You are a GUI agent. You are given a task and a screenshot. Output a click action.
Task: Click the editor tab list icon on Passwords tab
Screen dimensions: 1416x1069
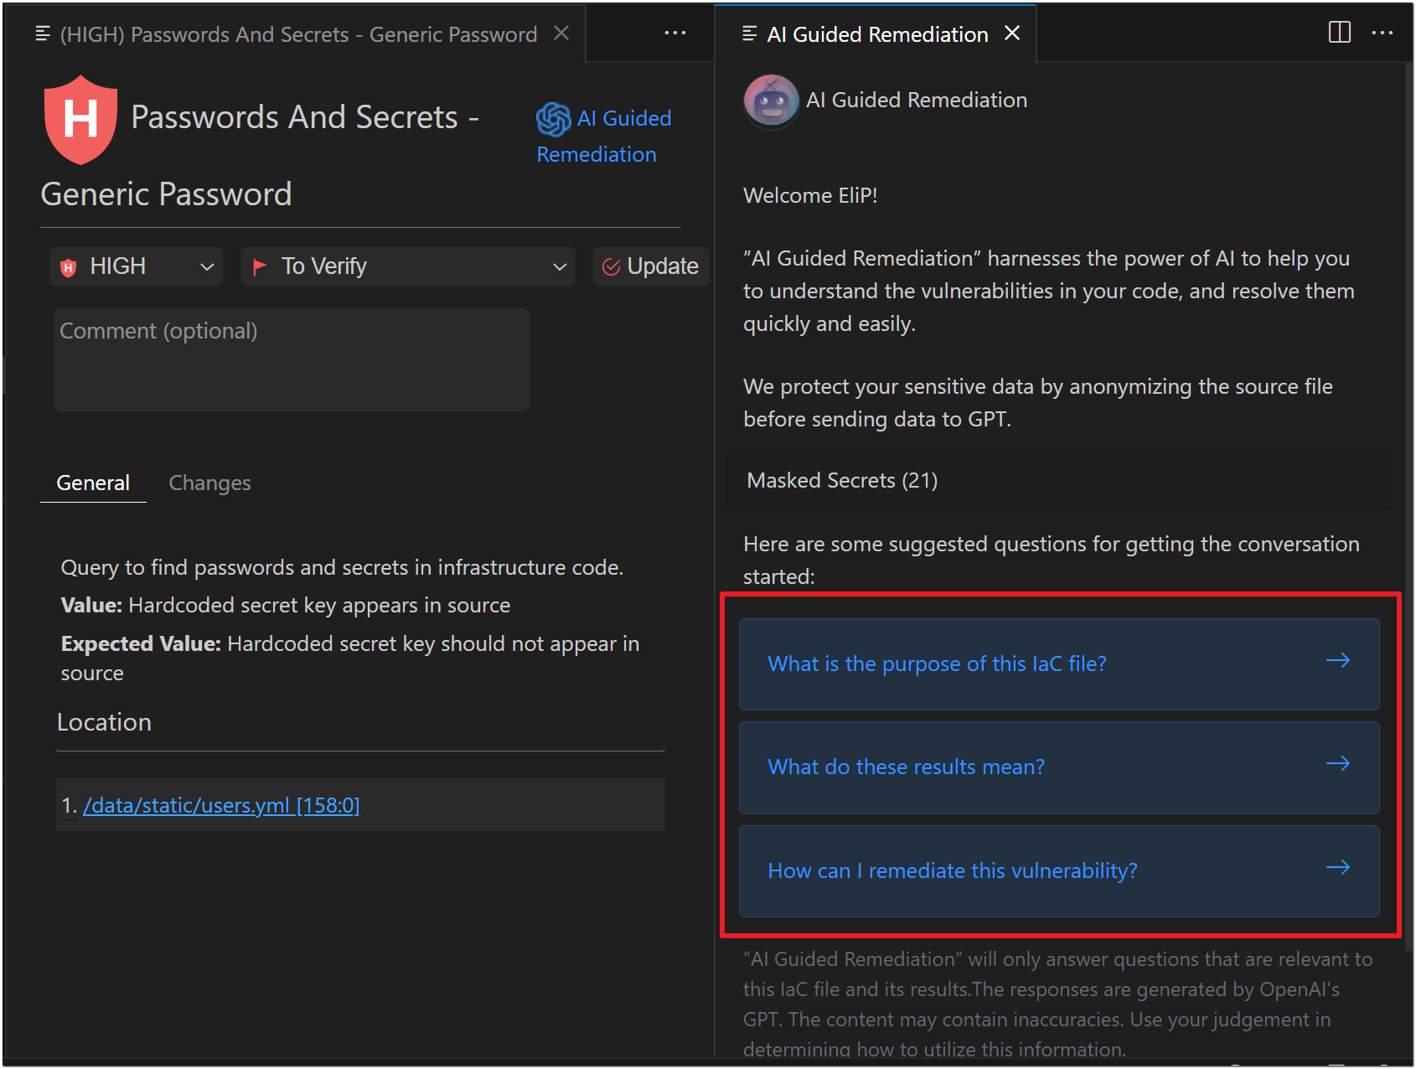(x=43, y=34)
